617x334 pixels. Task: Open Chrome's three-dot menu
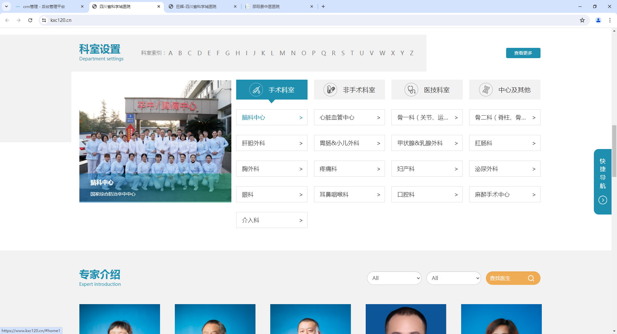610,20
